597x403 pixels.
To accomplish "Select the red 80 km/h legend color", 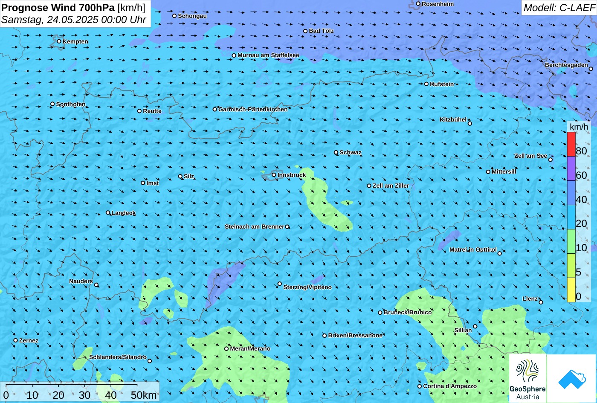I will [x=571, y=144].
